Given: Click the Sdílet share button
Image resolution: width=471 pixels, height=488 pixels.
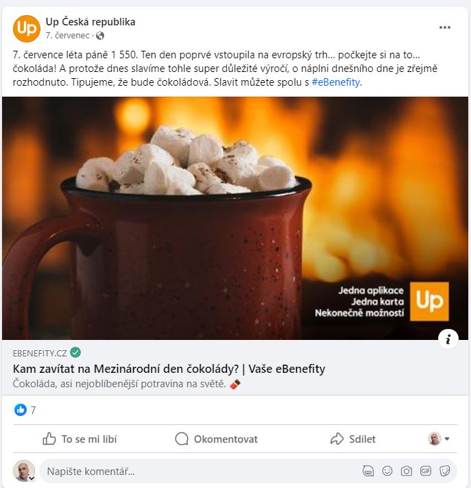Looking at the screenshot, I should pyautogui.click(x=352, y=439).
